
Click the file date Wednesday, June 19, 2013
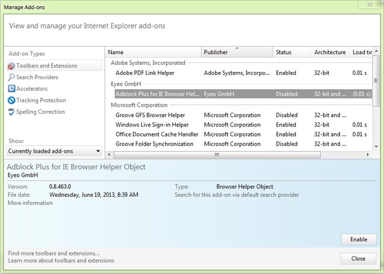pyautogui.click(x=94, y=195)
